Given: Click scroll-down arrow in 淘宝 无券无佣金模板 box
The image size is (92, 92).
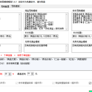Looking at the screenshot, I should pyautogui.click(x=67, y=51).
